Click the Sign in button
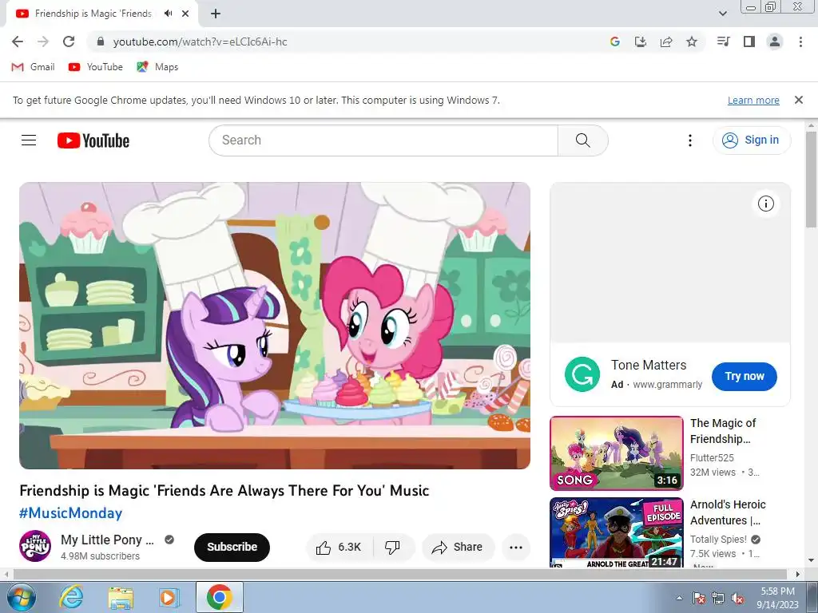Viewport: 818px width, 613px height. click(751, 140)
